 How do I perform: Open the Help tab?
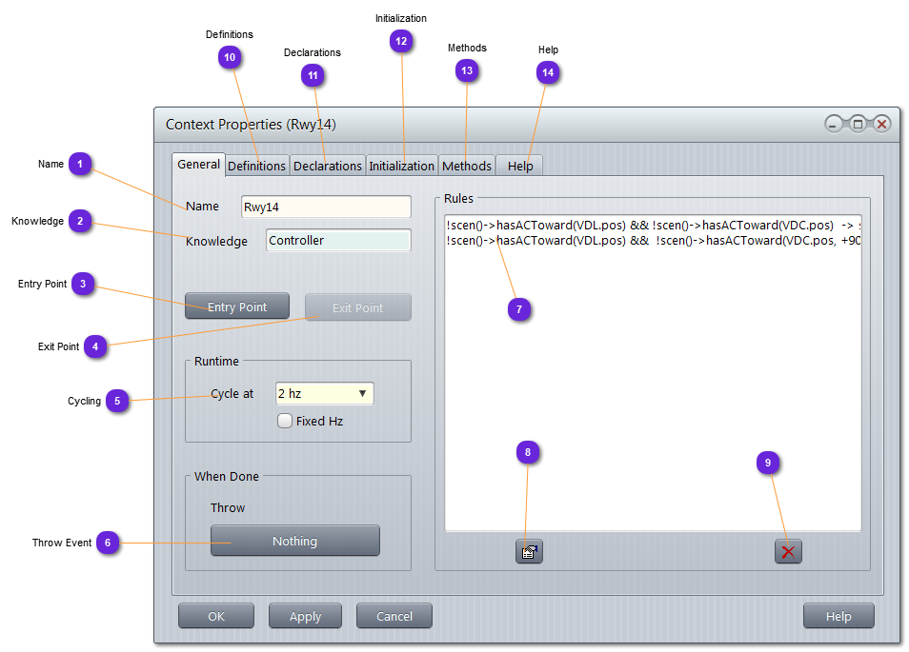(x=520, y=166)
